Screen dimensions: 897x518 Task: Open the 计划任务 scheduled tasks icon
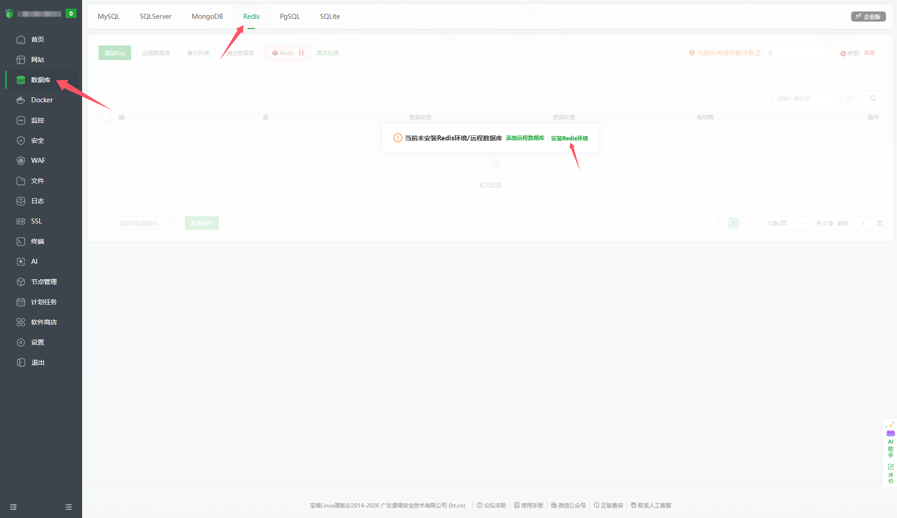[x=21, y=302]
